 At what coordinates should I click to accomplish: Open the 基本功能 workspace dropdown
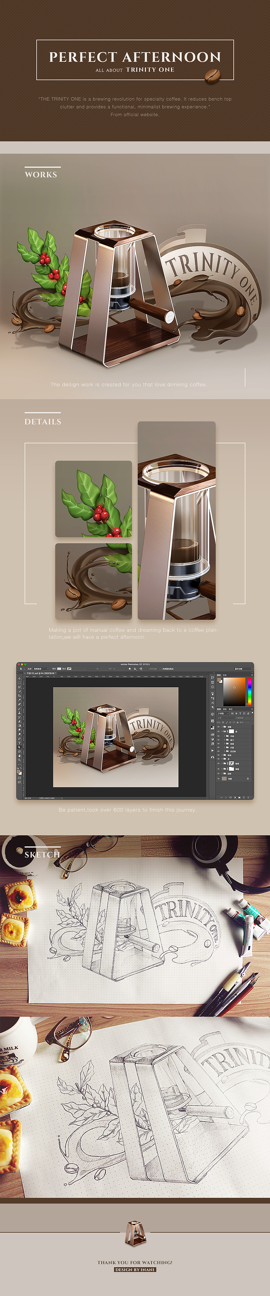point(243,669)
